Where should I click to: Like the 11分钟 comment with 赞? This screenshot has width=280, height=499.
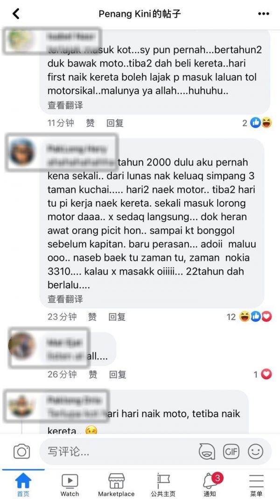tap(90, 123)
